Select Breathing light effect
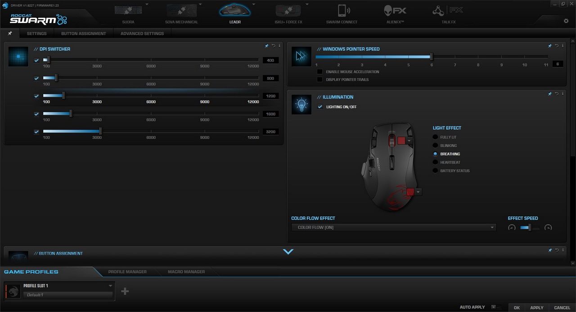 pos(435,154)
